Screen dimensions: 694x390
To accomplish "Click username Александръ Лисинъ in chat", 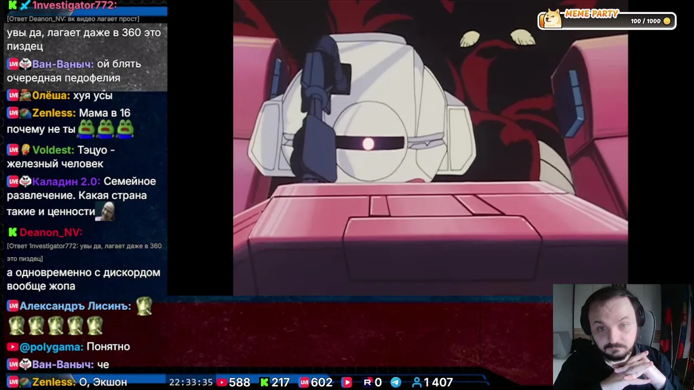I will tap(75, 306).
